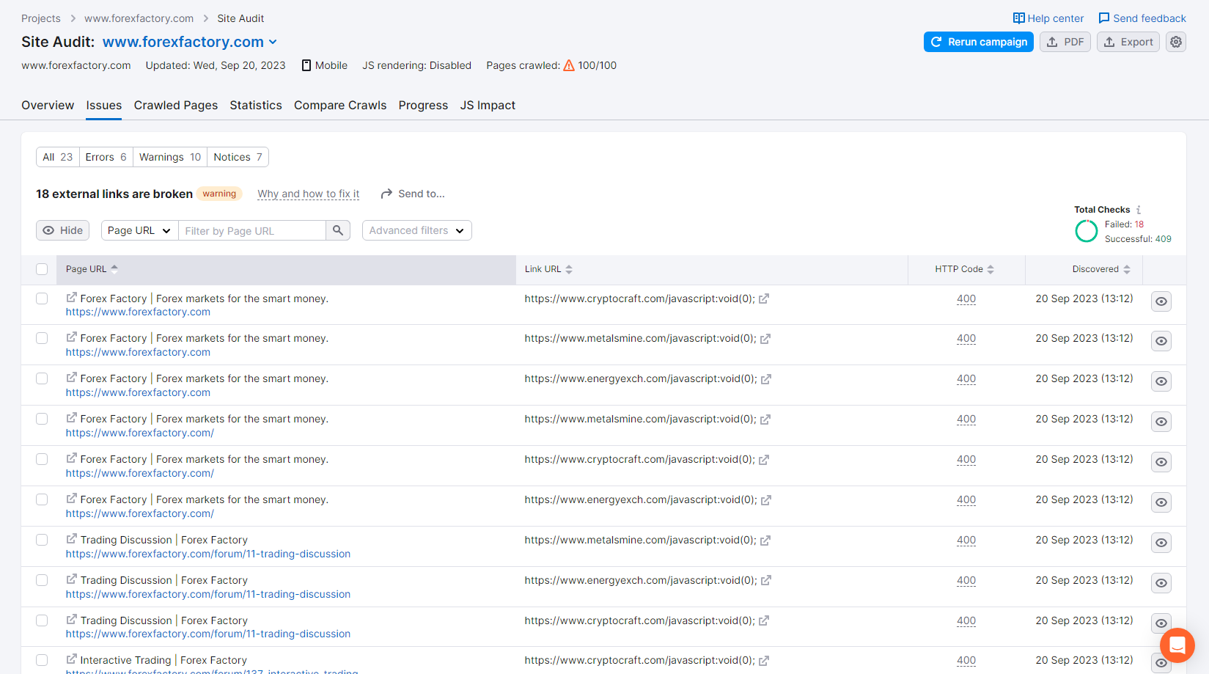1209x674 pixels.
Task: Click the search magnifier icon in URL filter
Action: pos(338,230)
